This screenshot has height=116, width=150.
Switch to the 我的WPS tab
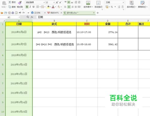(53, 13)
